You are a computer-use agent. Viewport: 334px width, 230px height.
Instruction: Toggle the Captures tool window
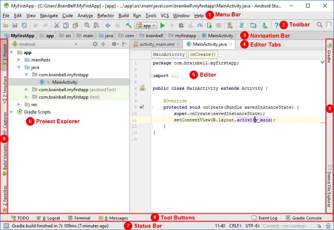[x=5, y=123]
